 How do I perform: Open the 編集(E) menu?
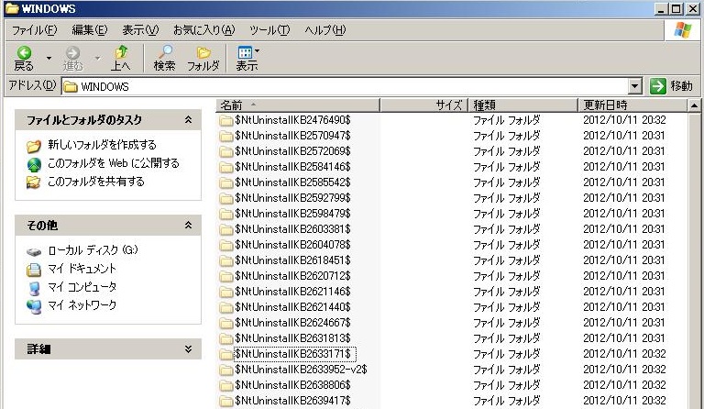(x=90, y=30)
